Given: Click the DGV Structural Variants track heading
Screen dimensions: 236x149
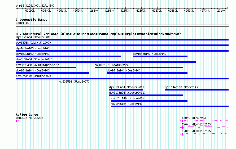Looking at the screenshot, I should pyautogui.click(x=98, y=34).
